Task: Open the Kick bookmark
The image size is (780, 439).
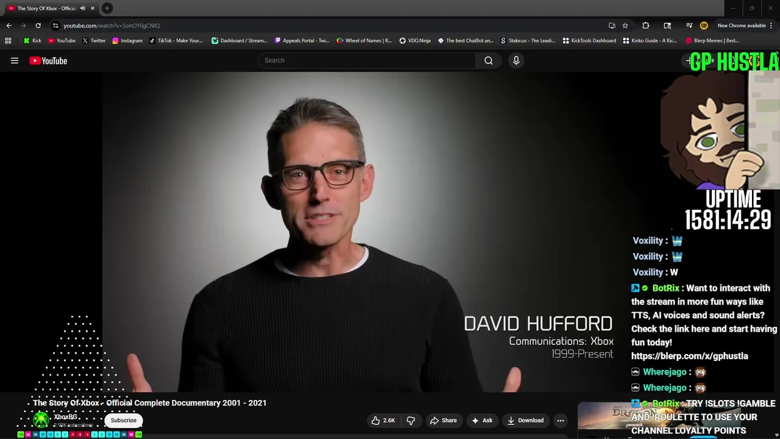Action: click(x=32, y=41)
